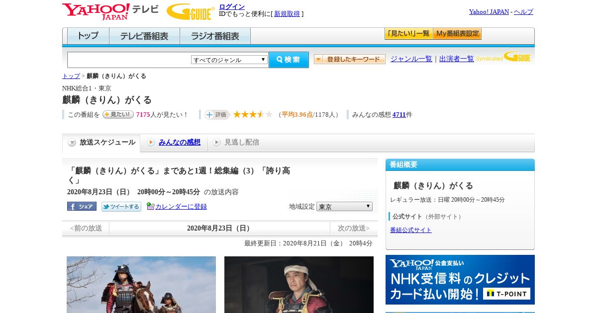Screen dimensions: 597x313
Task: Open the 地域設定 東京 dropdown
Action: coord(344,206)
